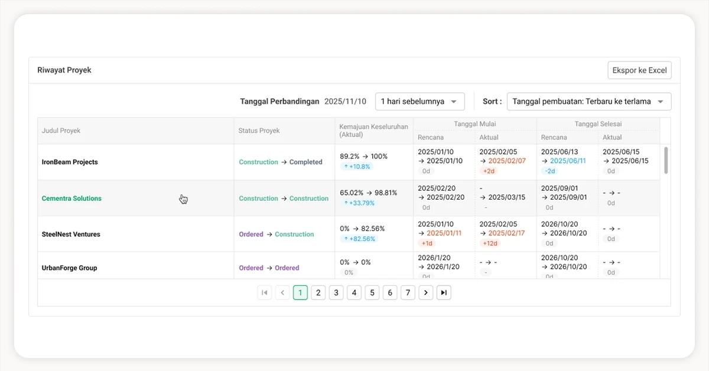Open SteelNest Ventures project
709x371 pixels.
pos(71,235)
